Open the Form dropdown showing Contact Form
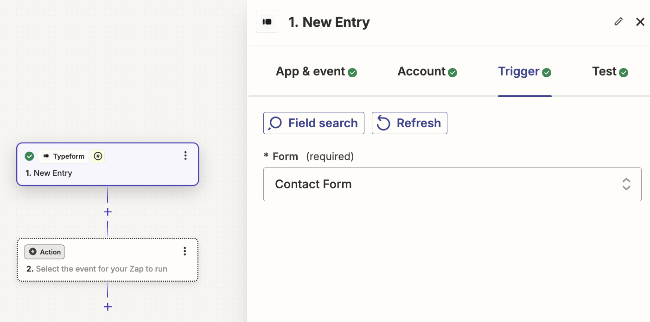 pos(452,184)
